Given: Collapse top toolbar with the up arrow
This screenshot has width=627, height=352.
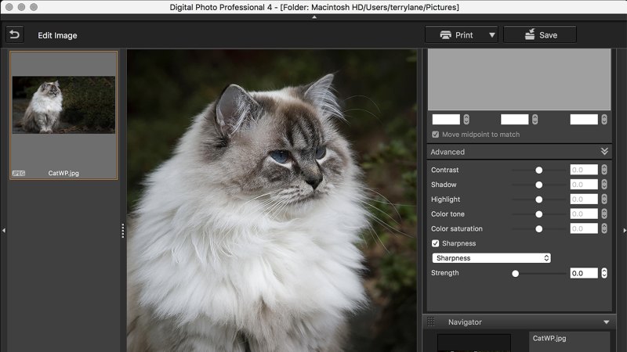Looking at the screenshot, I should 314,17.
